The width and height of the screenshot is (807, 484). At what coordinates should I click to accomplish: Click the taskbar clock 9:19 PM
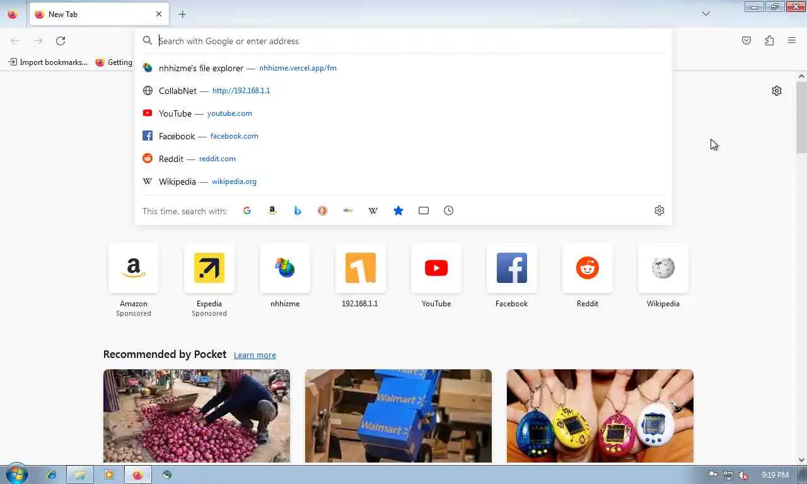[x=775, y=475]
